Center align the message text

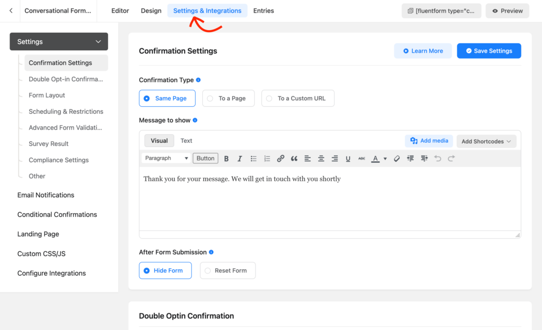(321, 158)
